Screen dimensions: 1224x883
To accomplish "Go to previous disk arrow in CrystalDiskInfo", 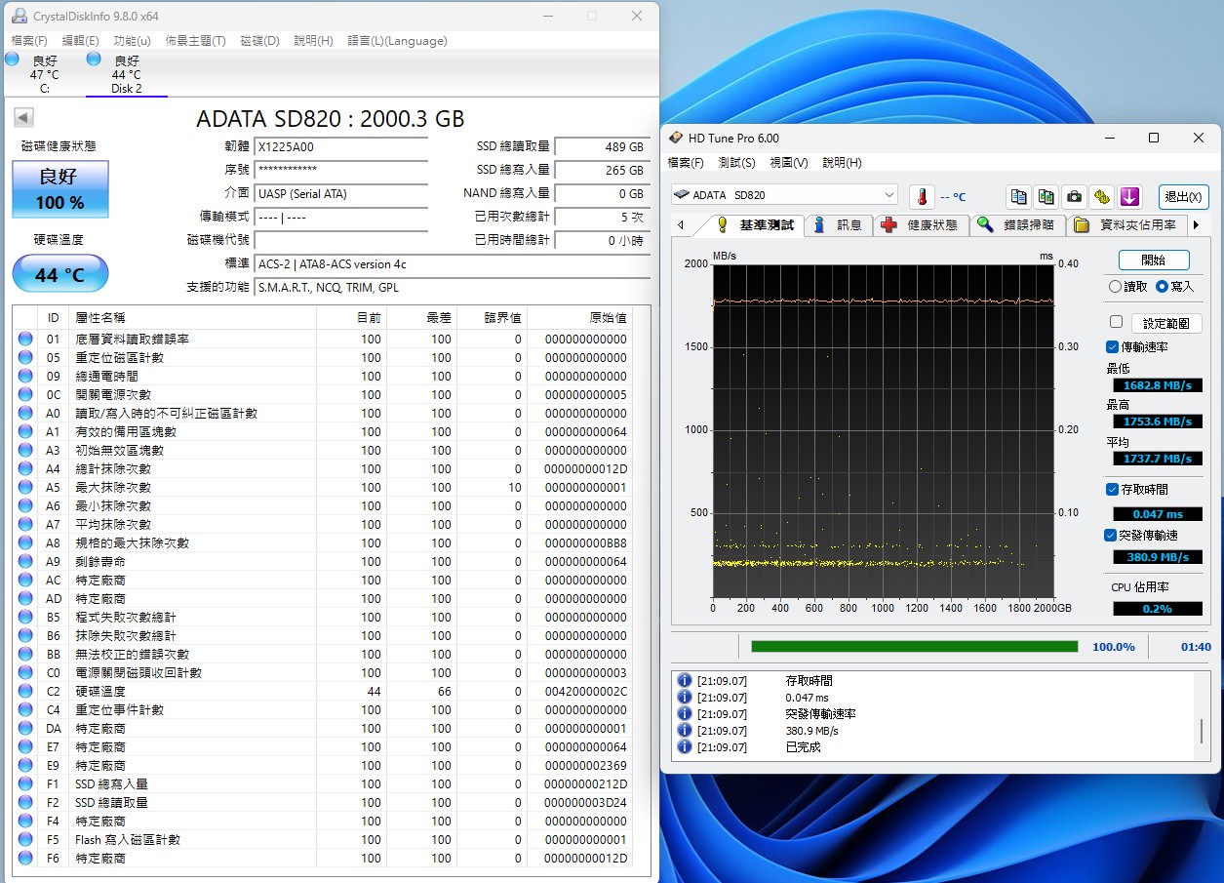I will 23,118.
